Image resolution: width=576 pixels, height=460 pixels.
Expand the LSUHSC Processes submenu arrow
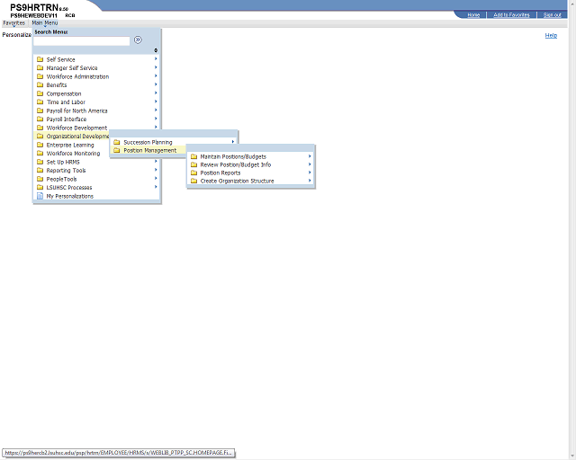click(x=156, y=187)
